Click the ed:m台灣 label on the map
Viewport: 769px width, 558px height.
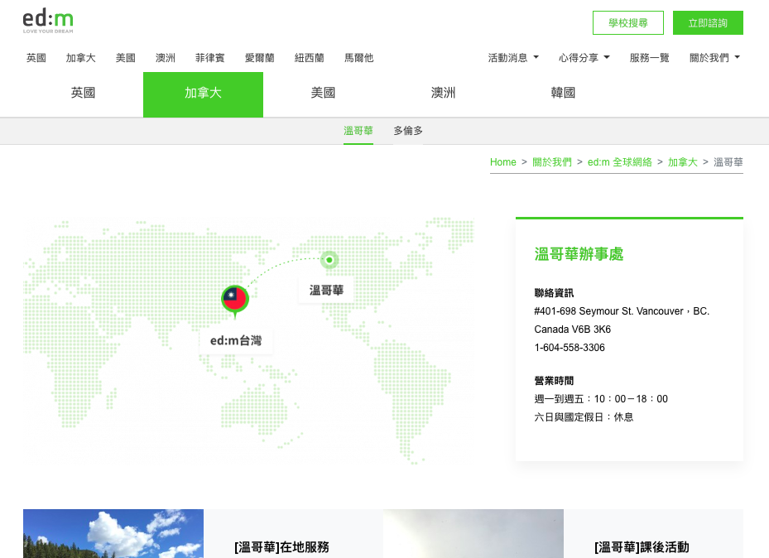click(x=236, y=341)
